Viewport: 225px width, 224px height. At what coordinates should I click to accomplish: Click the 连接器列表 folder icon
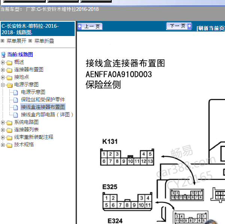click(9, 130)
